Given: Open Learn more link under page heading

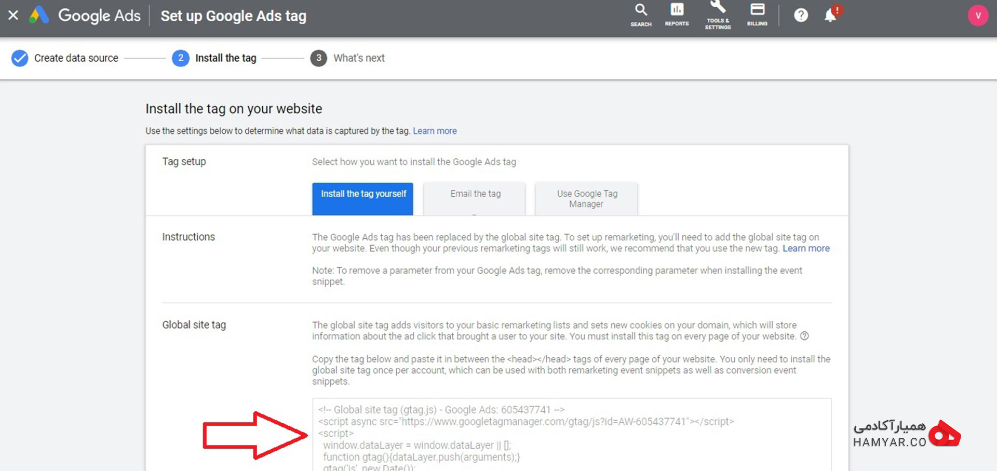Looking at the screenshot, I should (x=435, y=131).
